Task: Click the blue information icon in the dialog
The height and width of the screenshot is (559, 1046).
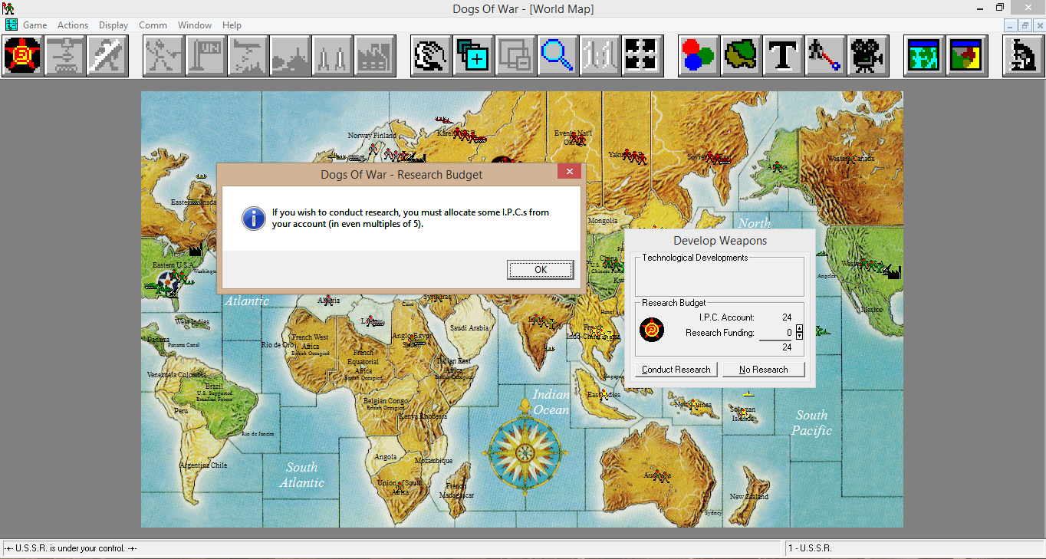Action: click(254, 218)
